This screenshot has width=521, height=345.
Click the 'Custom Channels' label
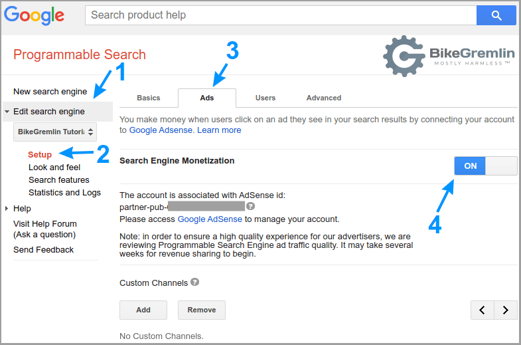point(154,283)
